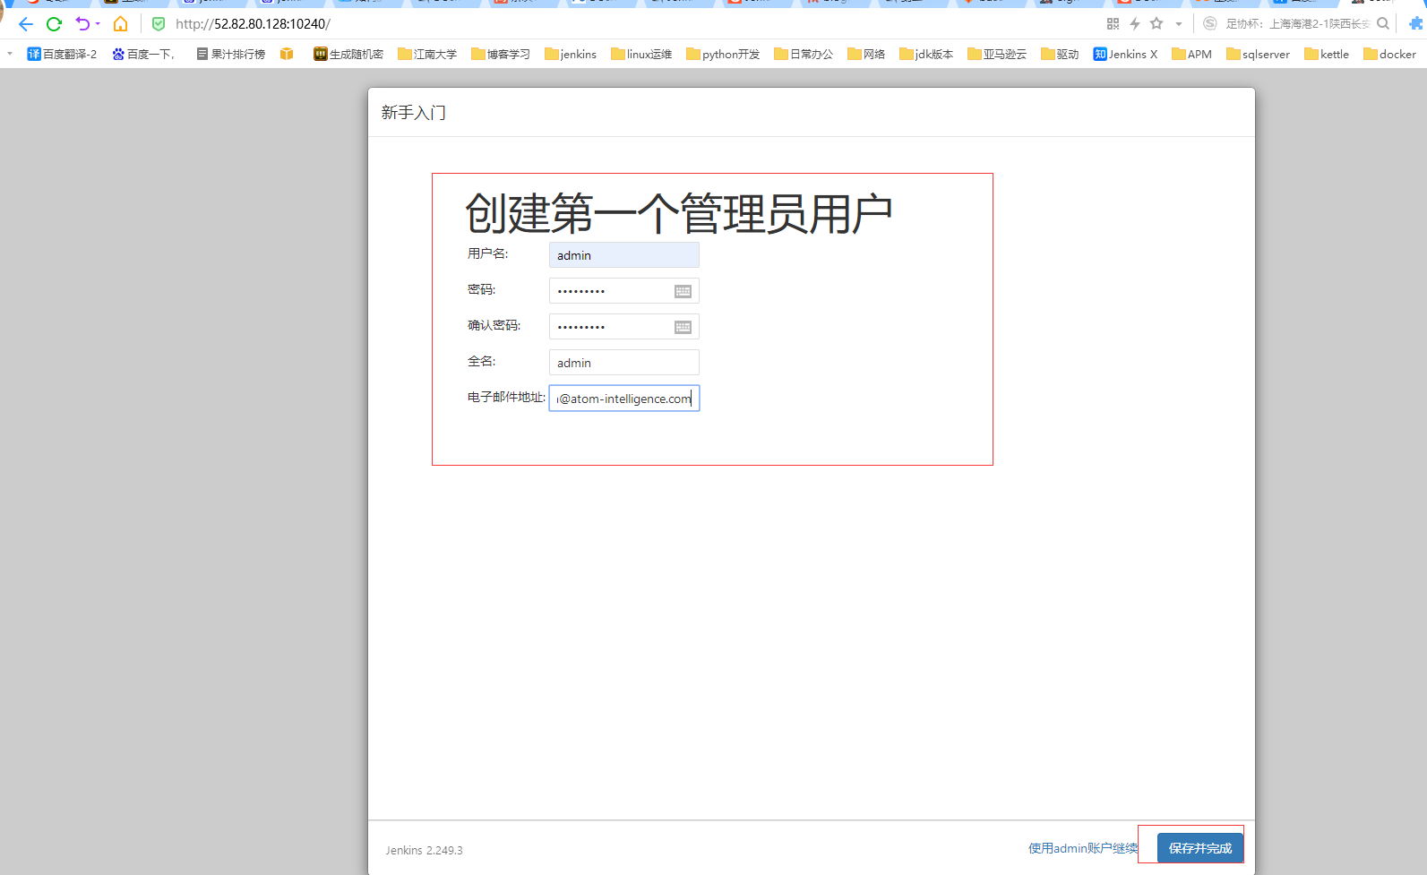This screenshot has height=875, width=1427.
Task: Open the QR code grid icon
Action: click(x=1113, y=24)
